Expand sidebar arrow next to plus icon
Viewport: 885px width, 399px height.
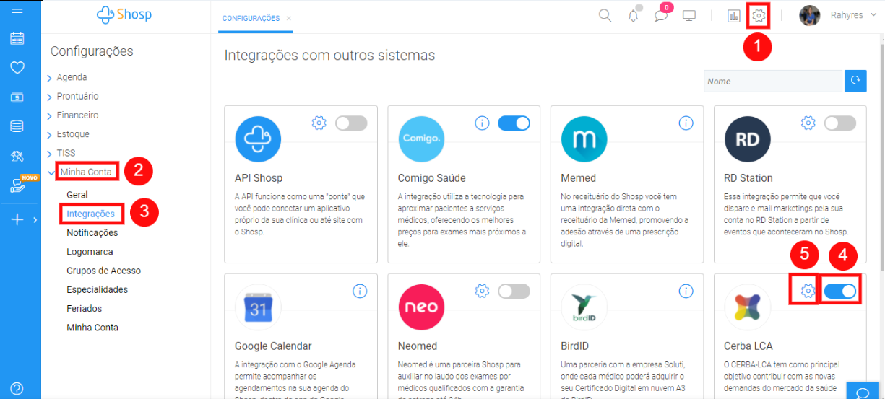click(x=35, y=220)
